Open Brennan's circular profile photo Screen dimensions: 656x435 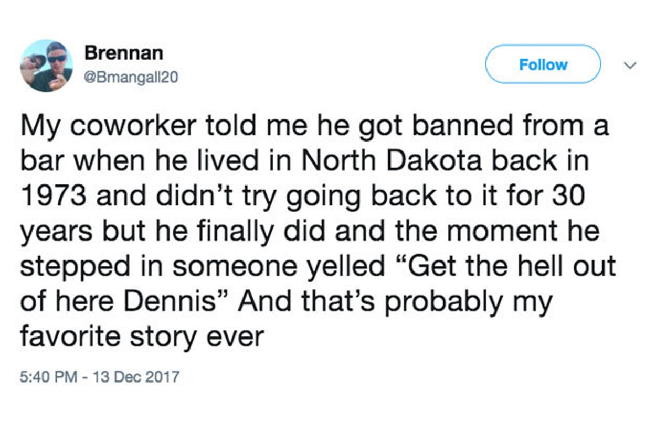[46, 66]
